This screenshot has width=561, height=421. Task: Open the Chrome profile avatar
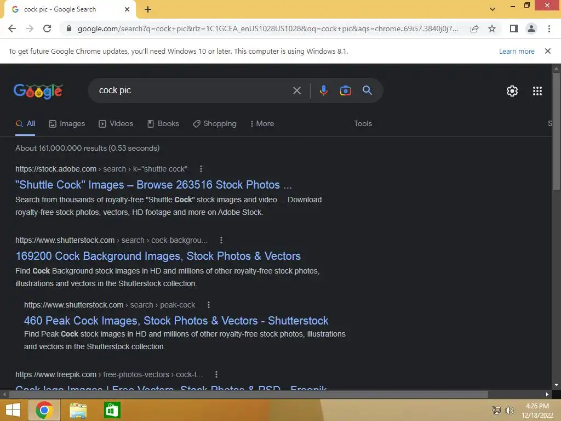click(x=531, y=29)
